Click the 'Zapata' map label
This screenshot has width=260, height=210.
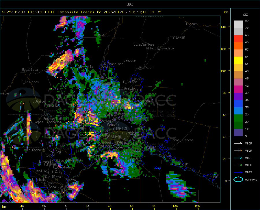point(71,180)
